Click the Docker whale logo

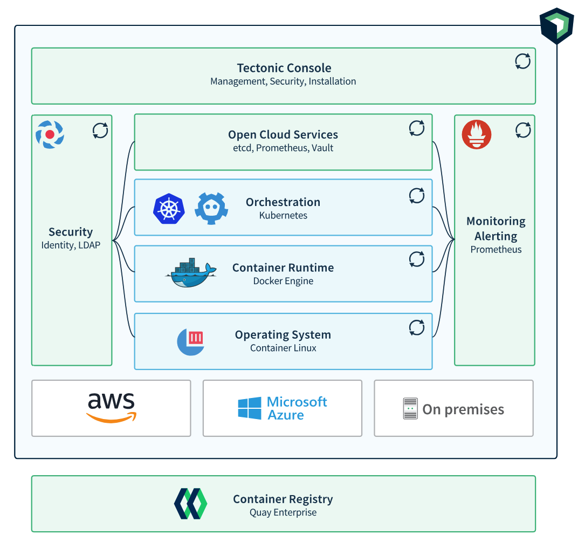click(190, 273)
